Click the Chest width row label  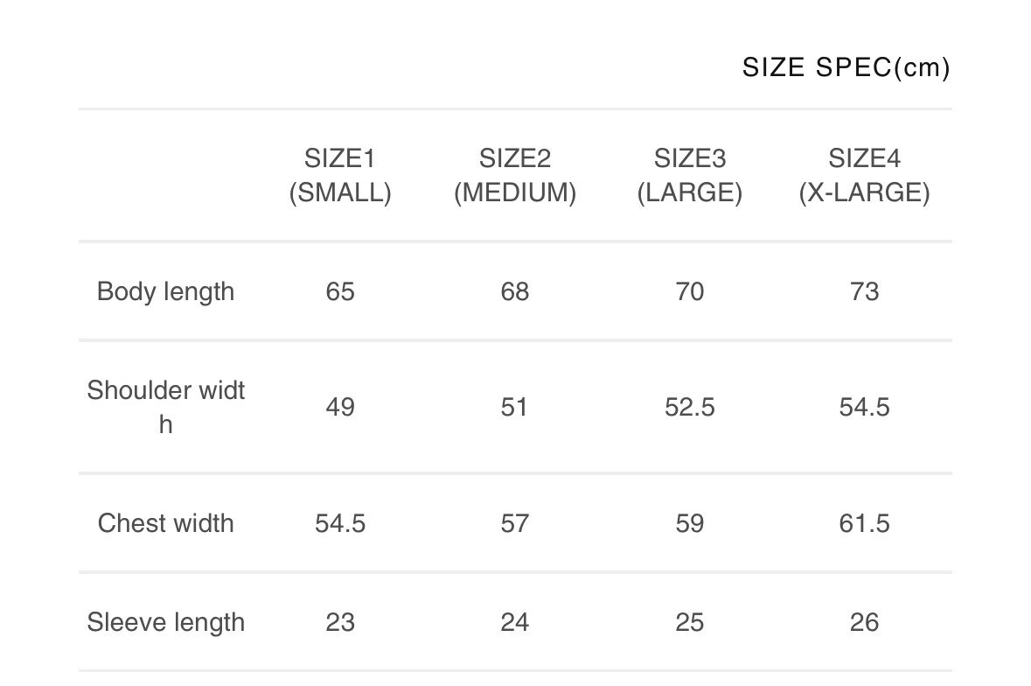tap(165, 523)
